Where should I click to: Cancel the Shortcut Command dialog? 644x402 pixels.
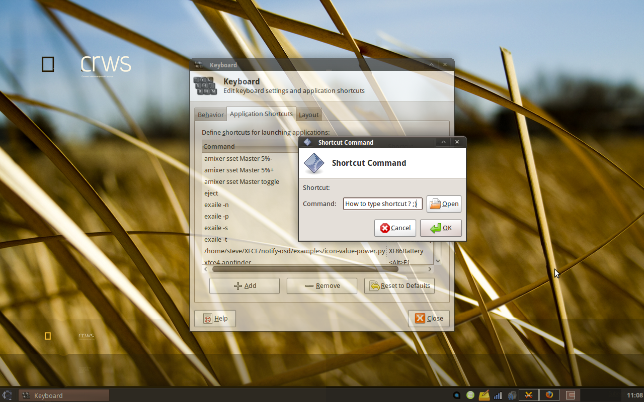[x=395, y=228]
